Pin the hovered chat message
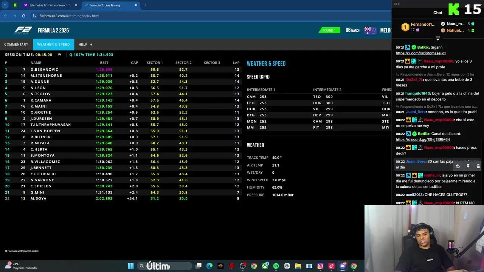Image resolution: width=484 pixels, height=272 pixels. (x=468, y=166)
